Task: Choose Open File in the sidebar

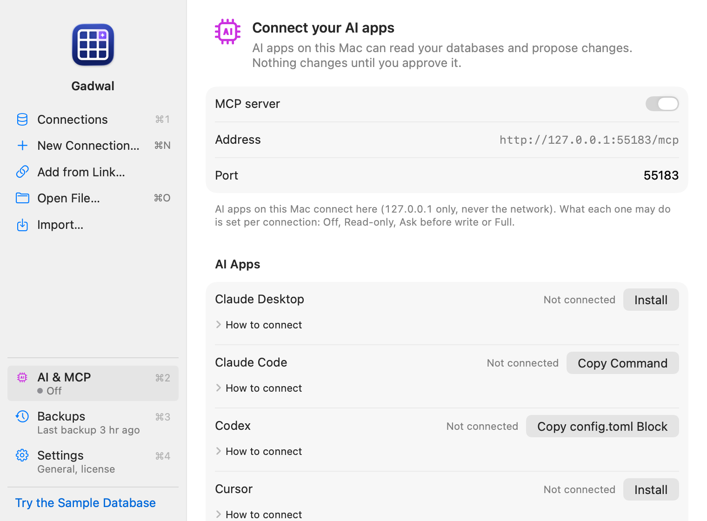Action: point(93,198)
